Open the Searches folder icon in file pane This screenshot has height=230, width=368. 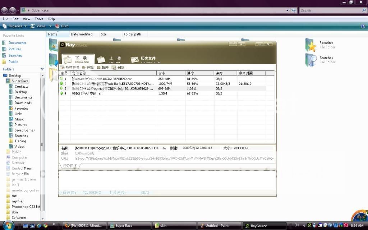click(311, 60)
